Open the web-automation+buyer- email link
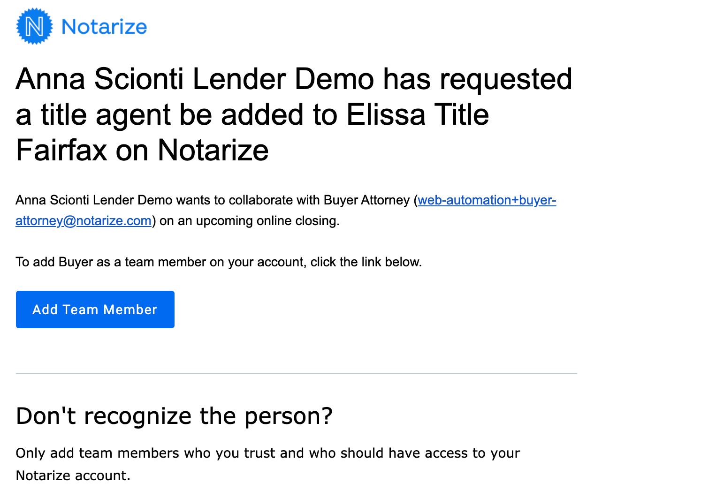Viewport: 701px width, 498px height. [x=487, y=200]
